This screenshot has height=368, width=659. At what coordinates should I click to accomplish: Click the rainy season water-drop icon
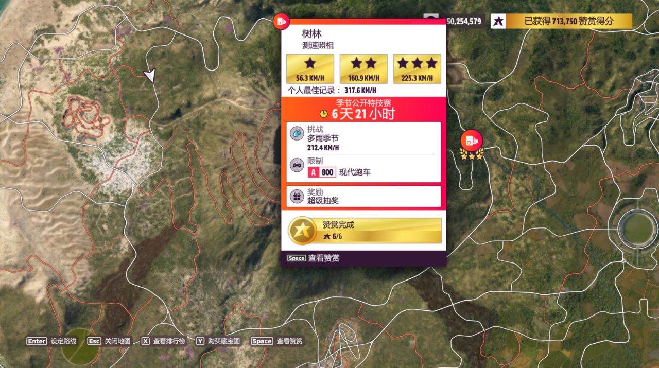pyautogui.click(x=297, y=134)
